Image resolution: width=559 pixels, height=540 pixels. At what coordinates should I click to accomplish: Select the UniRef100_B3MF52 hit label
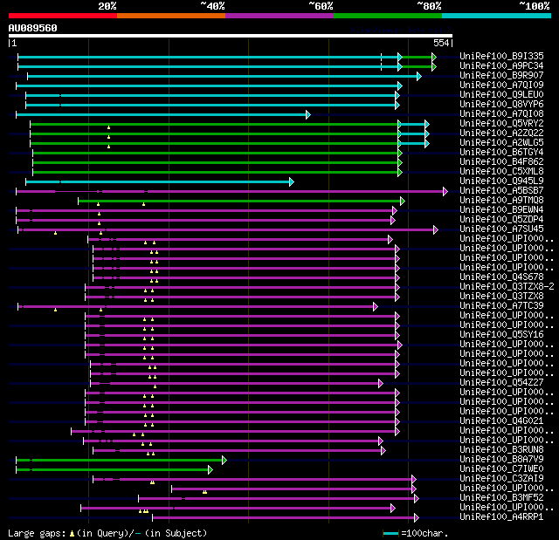pos(501,498)
